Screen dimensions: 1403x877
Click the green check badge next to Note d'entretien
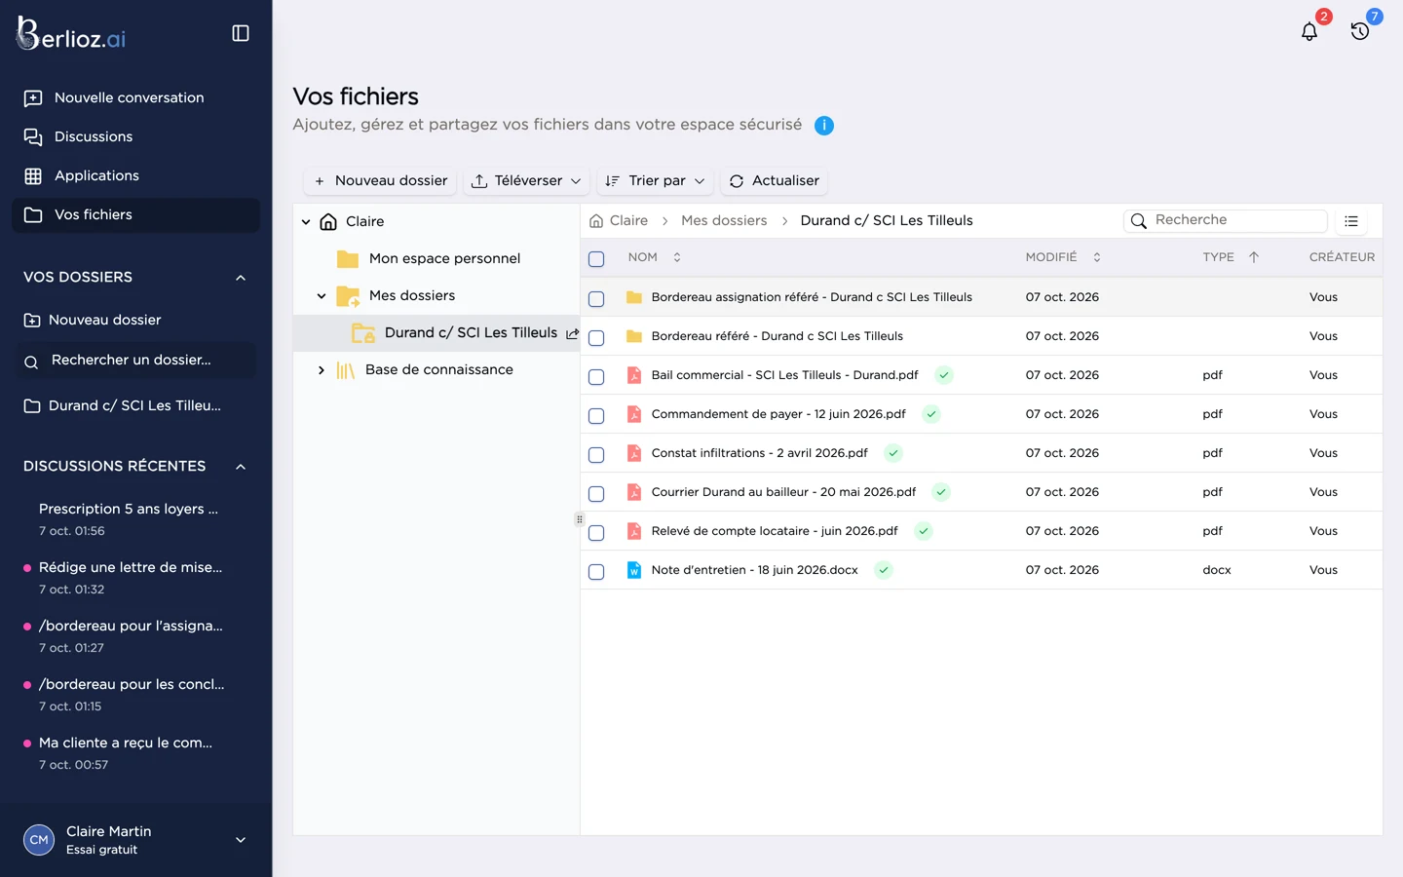tap(883, 570)
